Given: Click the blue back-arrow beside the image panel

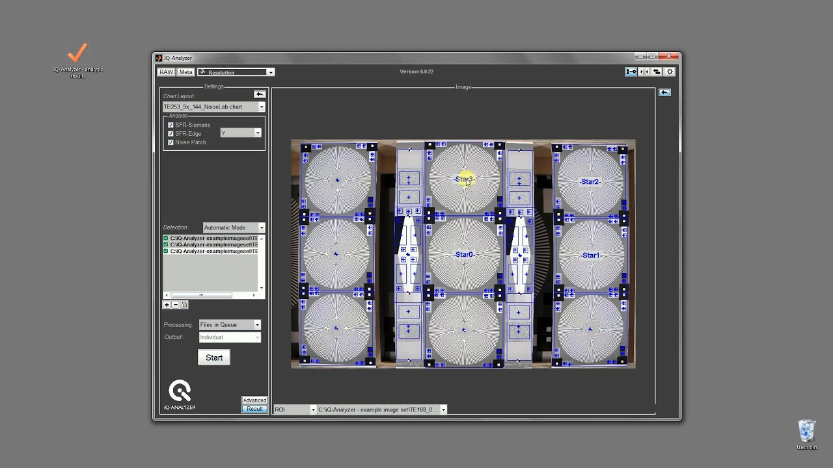Looking at the screenshot, I should click(664, 92).
